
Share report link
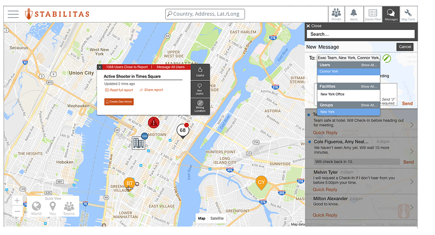[x=151, y=90]
